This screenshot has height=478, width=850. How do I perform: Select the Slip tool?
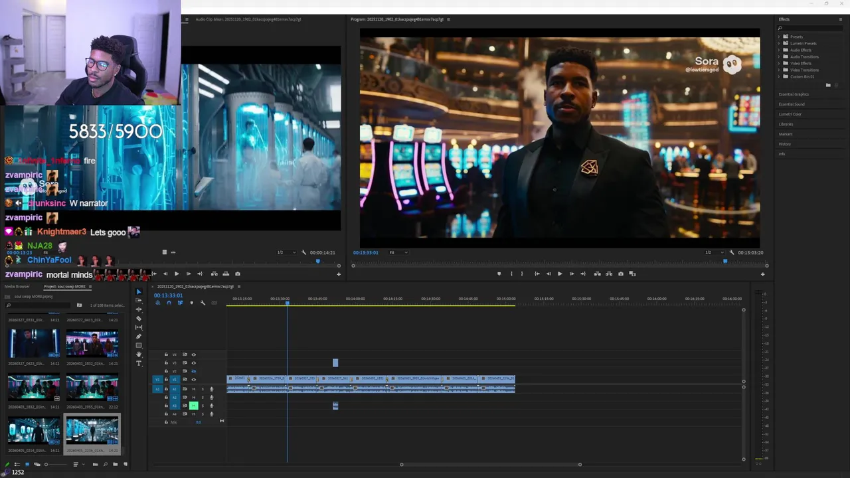[139, 327]
